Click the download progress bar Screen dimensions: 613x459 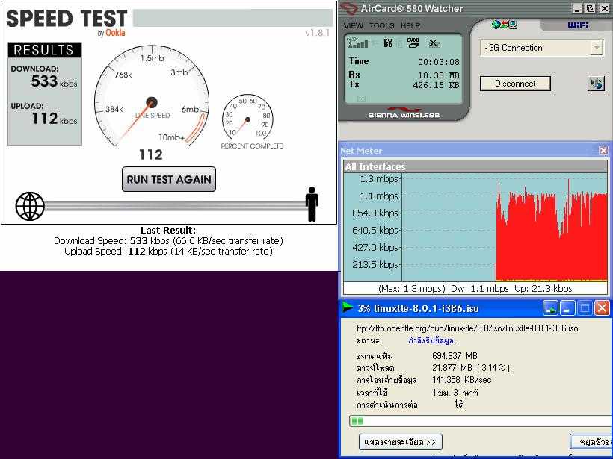click(481, 421)
